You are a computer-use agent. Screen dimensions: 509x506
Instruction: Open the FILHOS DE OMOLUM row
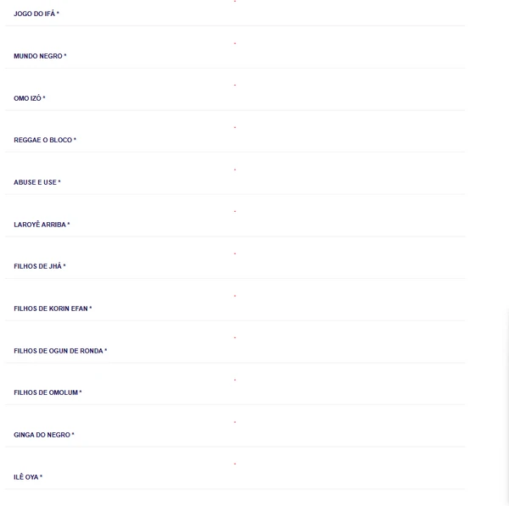pyautogui.click(x=48, y=392)
